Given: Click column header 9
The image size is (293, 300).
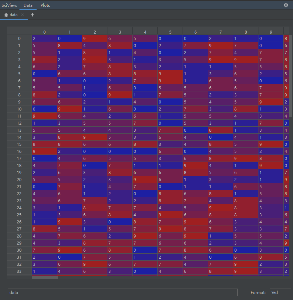Looking at the screenshot, I should [x=271, y=32].
